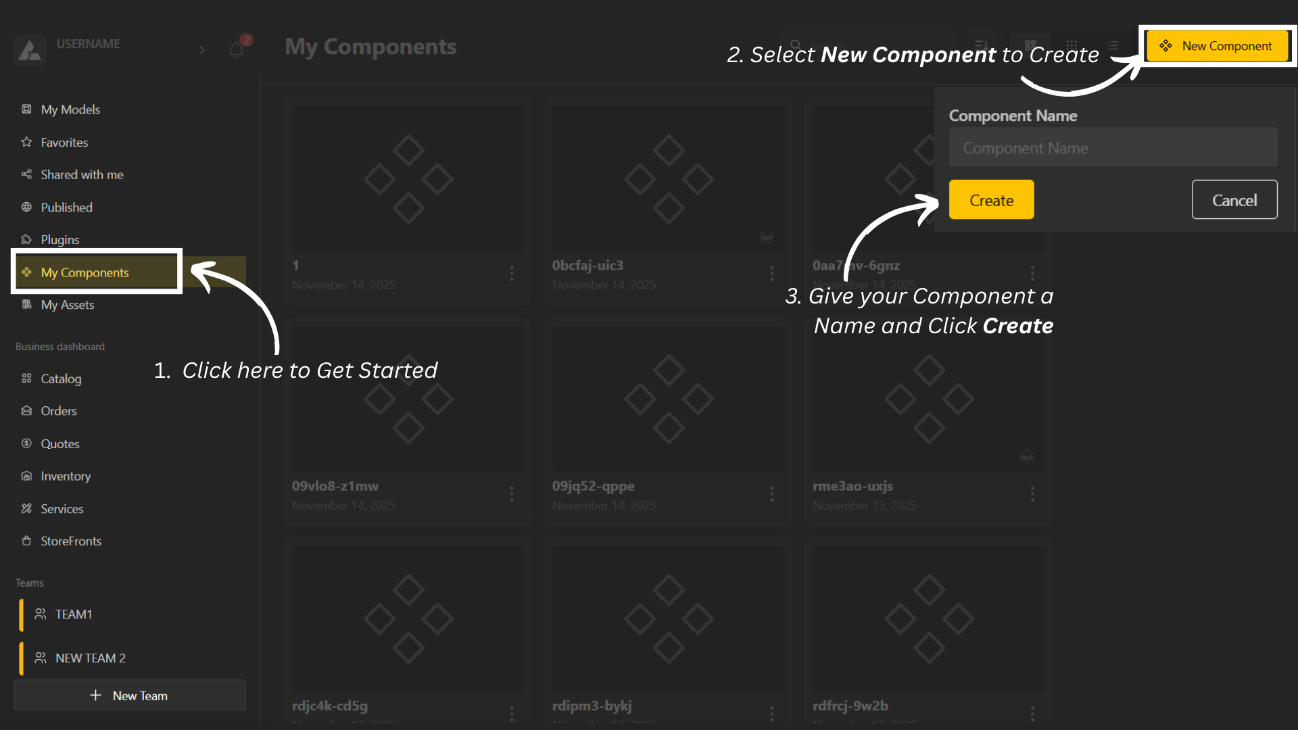Click the Published globe icon
1298x730 pixels.
click(26, 207)
